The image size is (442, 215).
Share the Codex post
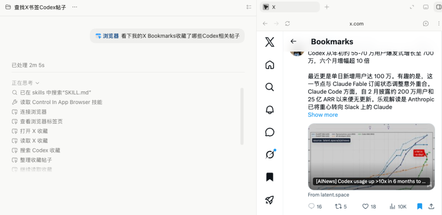(431, 206)
